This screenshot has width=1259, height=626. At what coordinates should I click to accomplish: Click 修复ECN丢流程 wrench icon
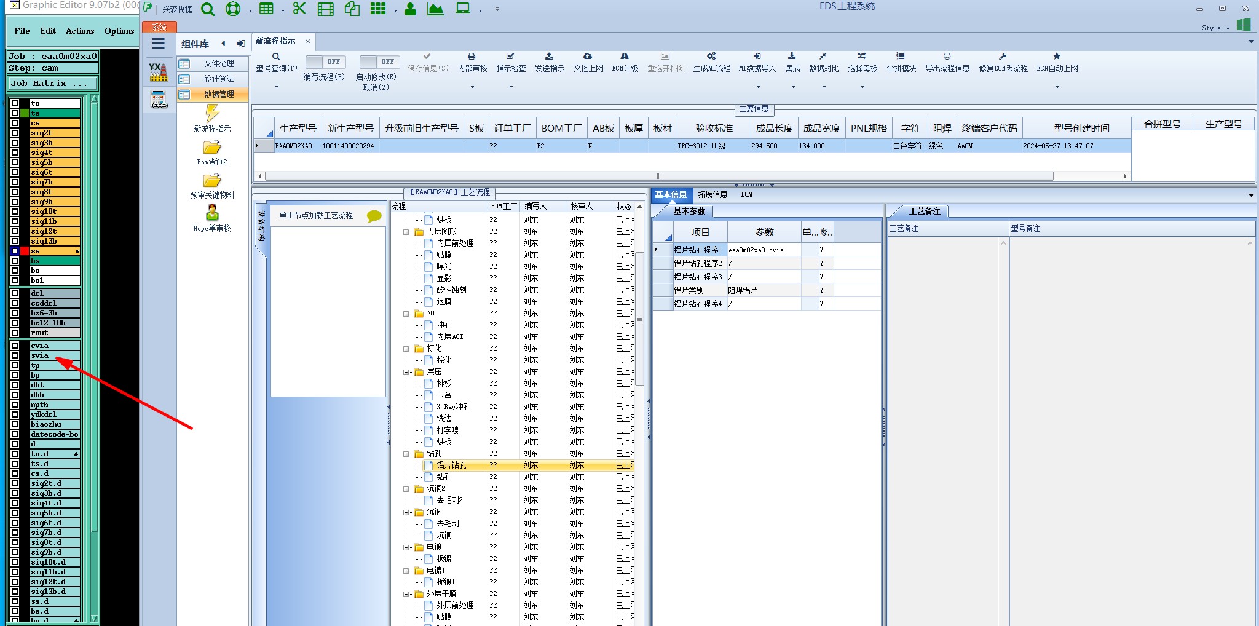(1003, 56)
